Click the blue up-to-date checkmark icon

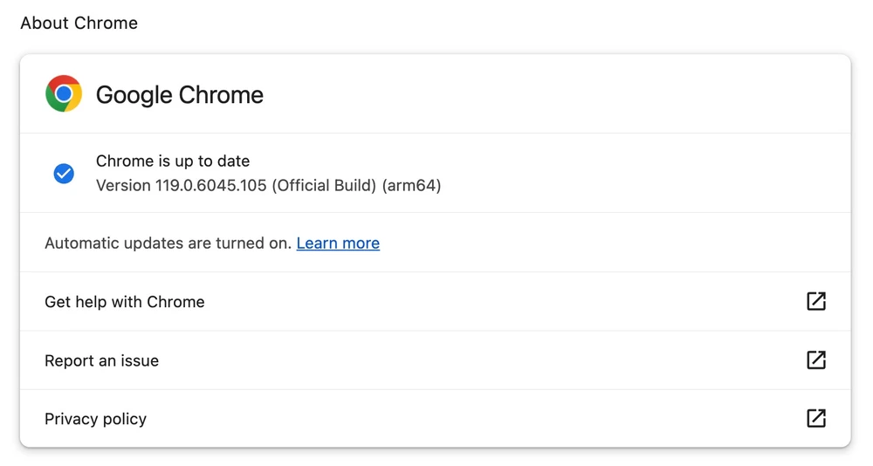(x=64, y=174)
